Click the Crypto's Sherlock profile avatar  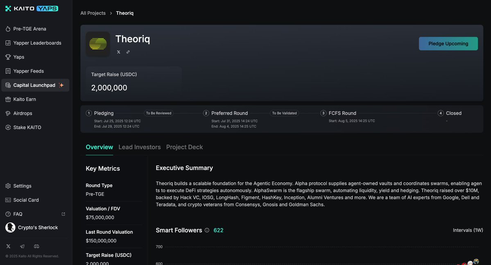(x=10, y=227)
